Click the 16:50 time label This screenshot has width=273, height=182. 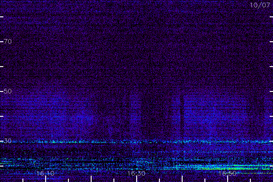tap(227, 173)
